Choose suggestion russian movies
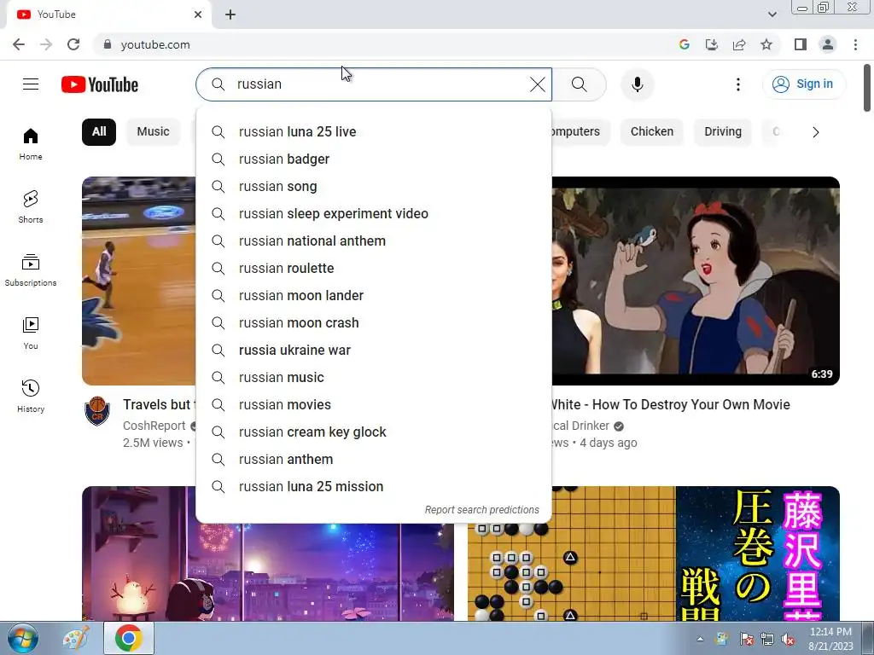 coord(374,405)
